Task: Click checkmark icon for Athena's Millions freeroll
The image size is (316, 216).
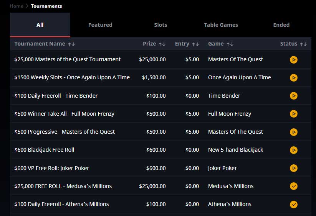Action: click(x=294, y=205)
